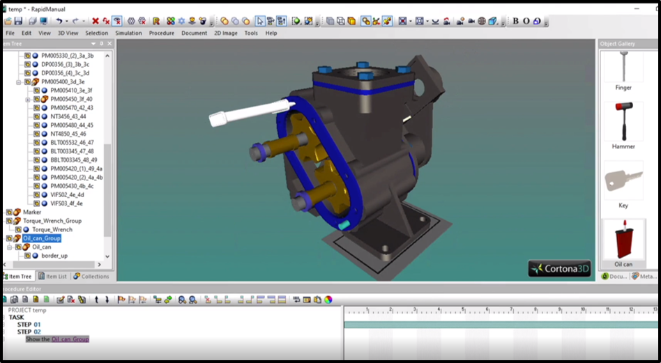This screenshot has height=363, width=661.
Task: Click the Save floppy disk icon
Action: click(18, 21)
